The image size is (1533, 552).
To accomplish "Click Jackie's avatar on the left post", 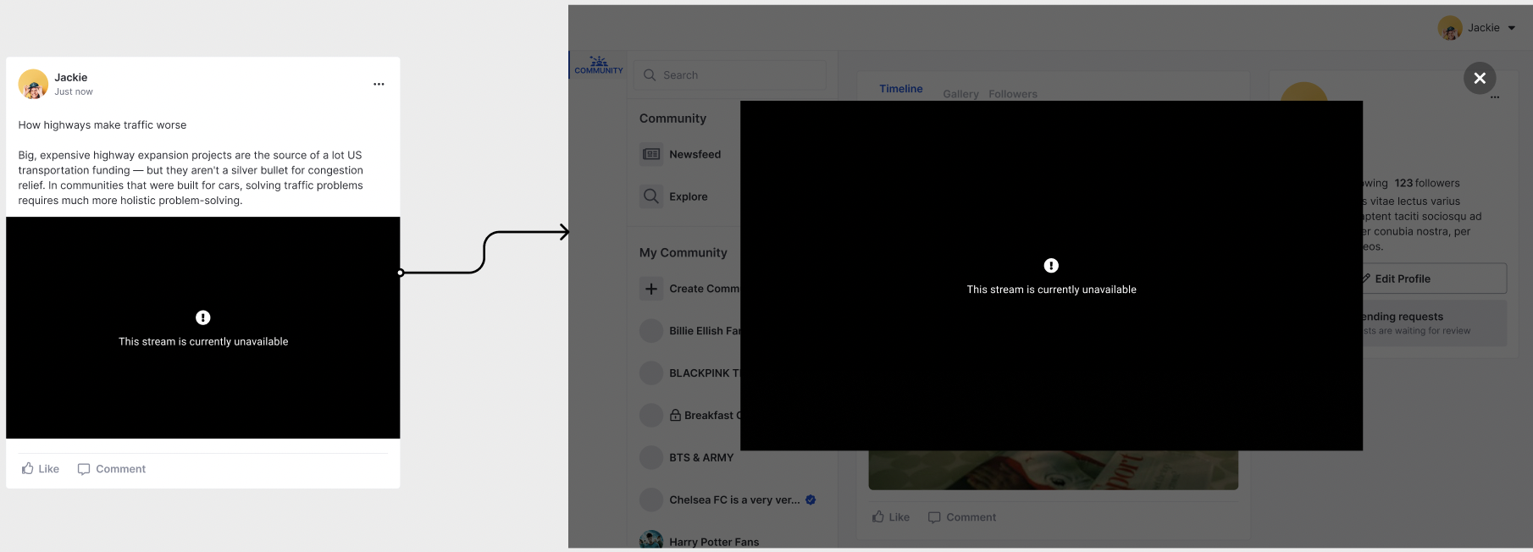I will (x=33, y=84).
